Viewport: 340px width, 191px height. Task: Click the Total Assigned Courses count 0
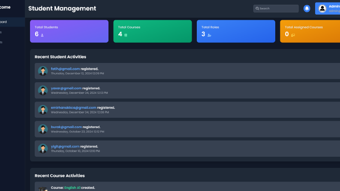click(287, 34)
